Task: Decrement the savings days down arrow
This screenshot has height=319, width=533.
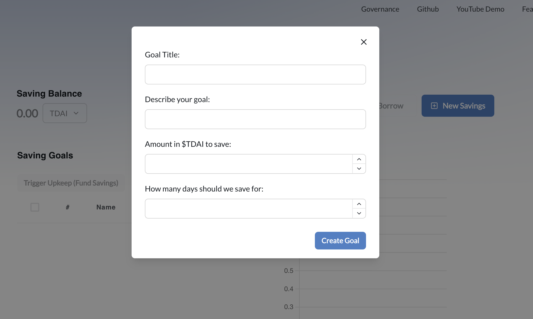Action: point(359,213)
